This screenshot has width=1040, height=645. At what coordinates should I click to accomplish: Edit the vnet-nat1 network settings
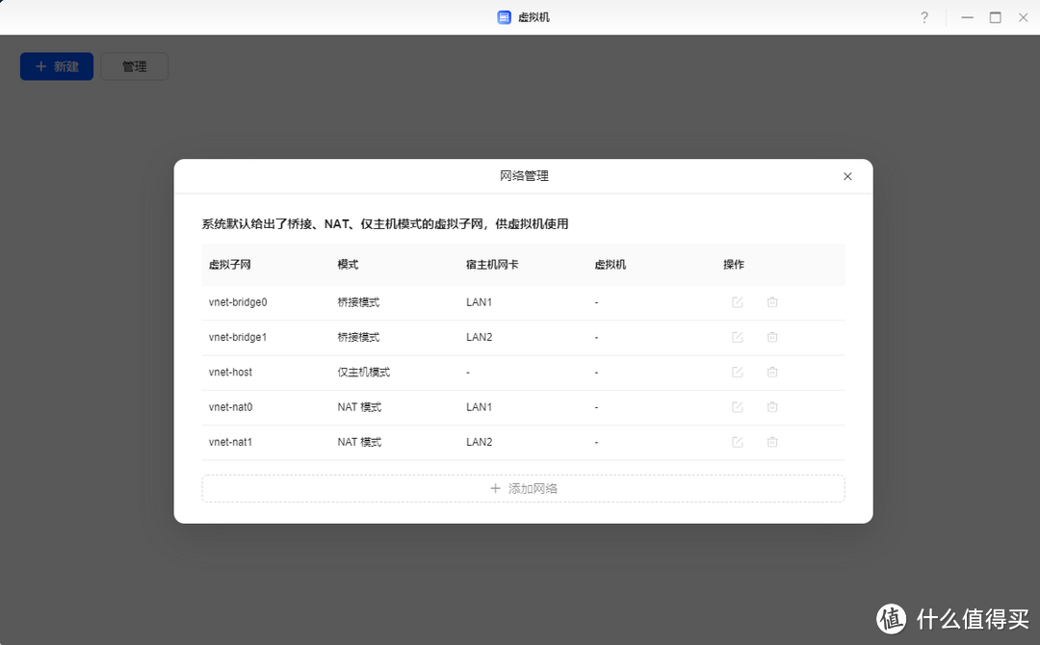(737, 442)
